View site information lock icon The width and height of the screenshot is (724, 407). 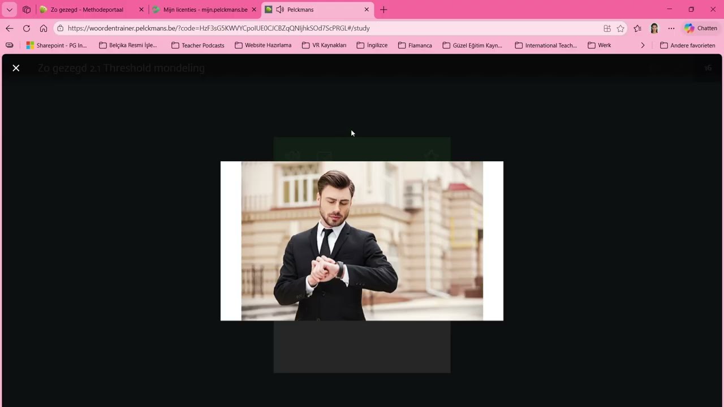click(60, 28)
